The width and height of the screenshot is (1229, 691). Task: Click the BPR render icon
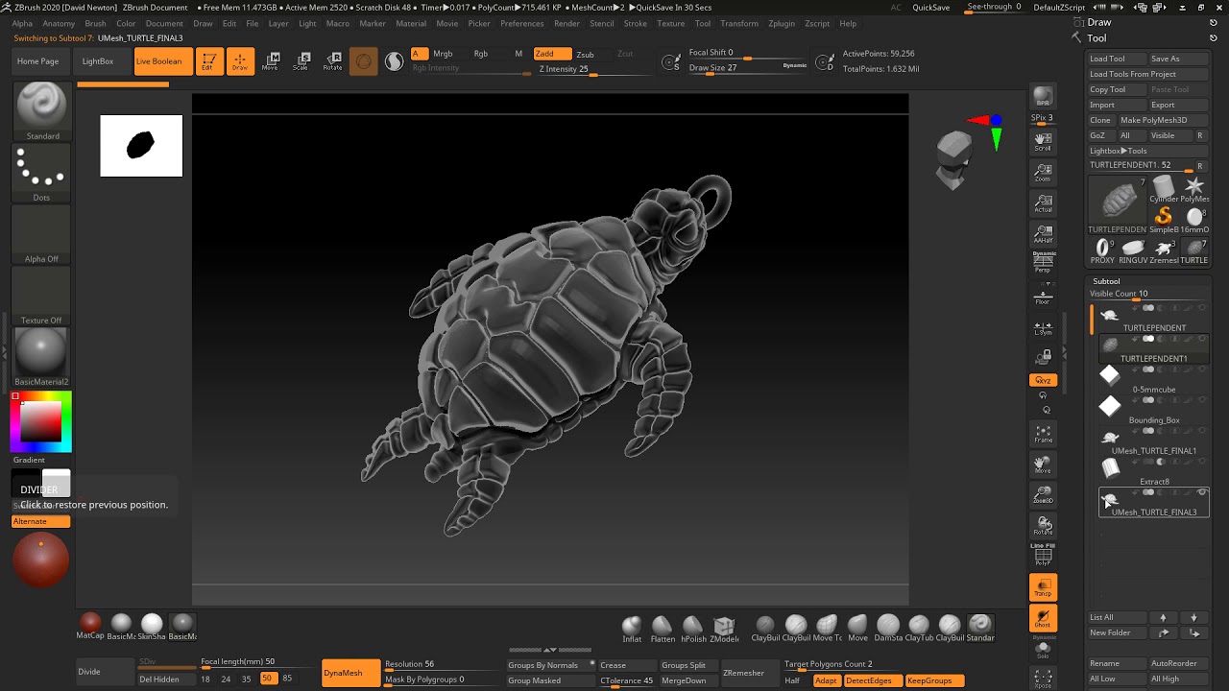click(x=1043, y=96)
